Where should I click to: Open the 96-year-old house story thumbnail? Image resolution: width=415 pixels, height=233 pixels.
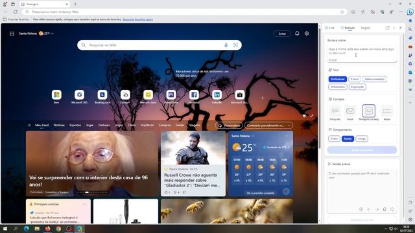[x=92, y=164]
